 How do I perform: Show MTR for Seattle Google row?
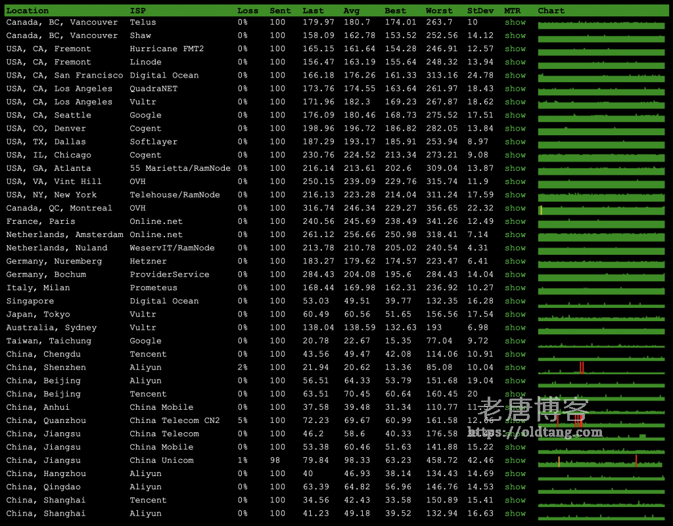click(x=515, y=116)
